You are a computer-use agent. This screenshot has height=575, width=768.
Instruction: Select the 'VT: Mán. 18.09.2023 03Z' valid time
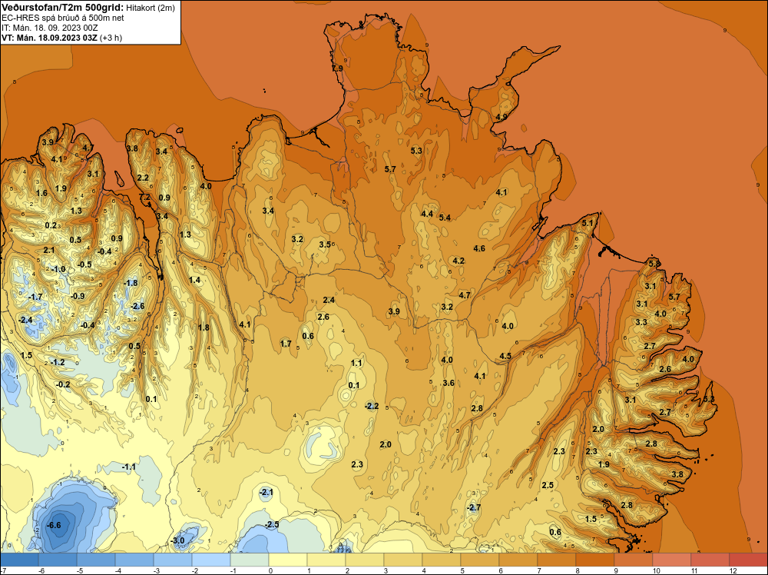click(49, 38)
